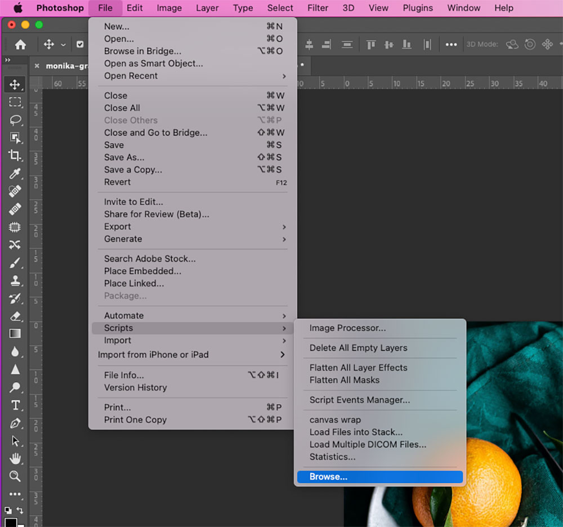Open the Window menu

463,8
